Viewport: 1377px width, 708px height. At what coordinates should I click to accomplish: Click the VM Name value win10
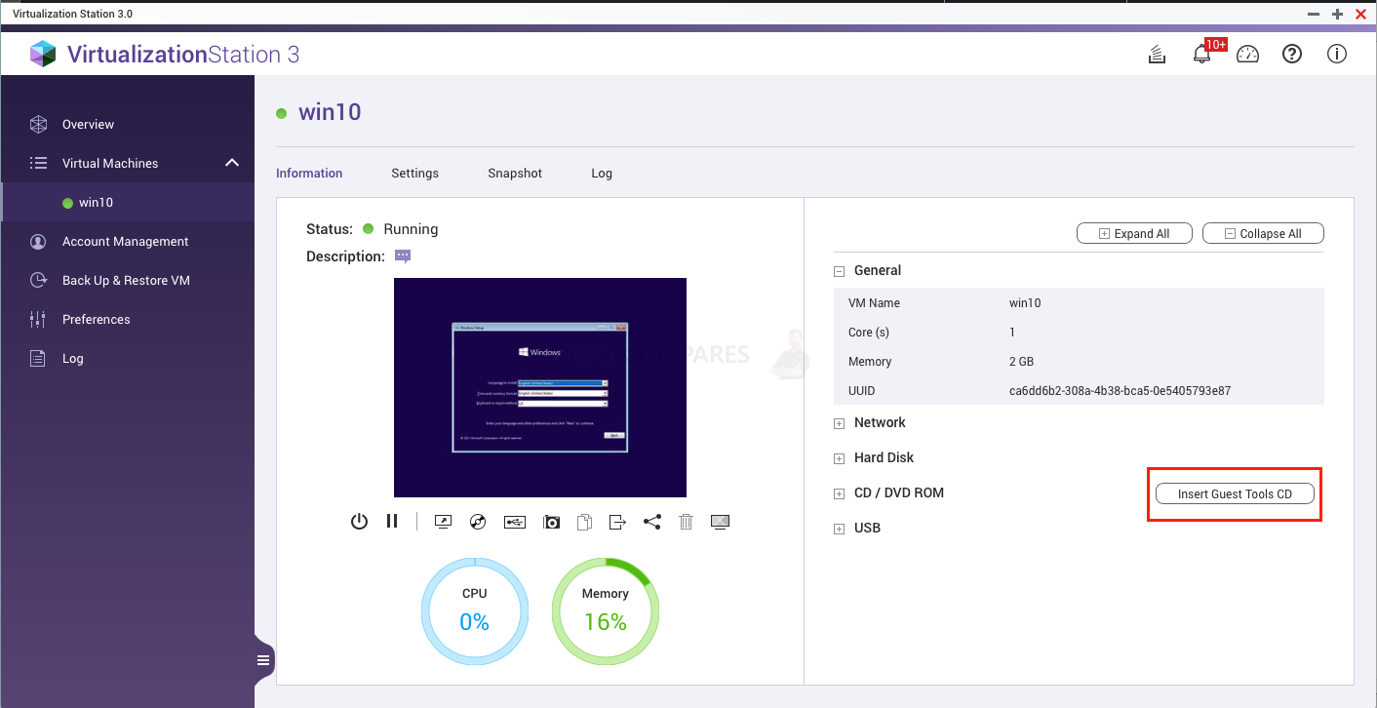pos(1025,302)
